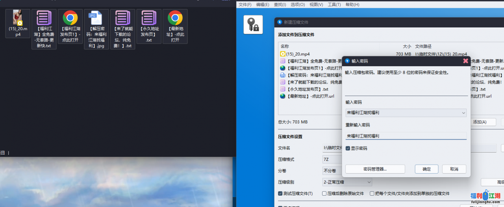This screenshot has height=207, width=504.
Task: Toggle the 显示密码 checkbox
Action: (x=348, y=149)
